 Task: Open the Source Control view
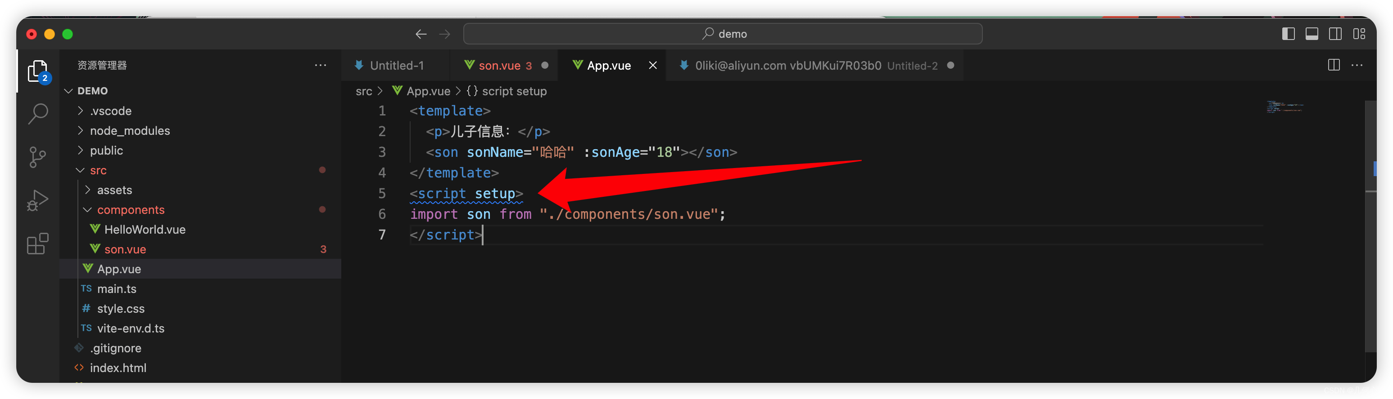(x=38, y=157)
